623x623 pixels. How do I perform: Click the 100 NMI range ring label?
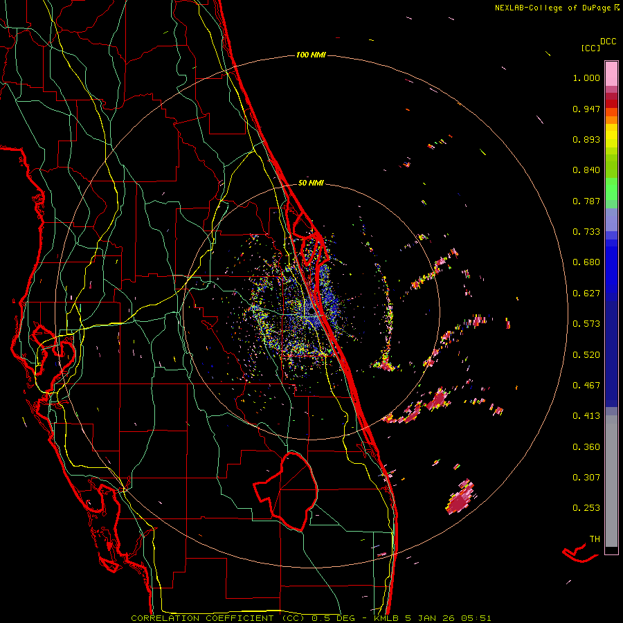click(x=311, y=55)
